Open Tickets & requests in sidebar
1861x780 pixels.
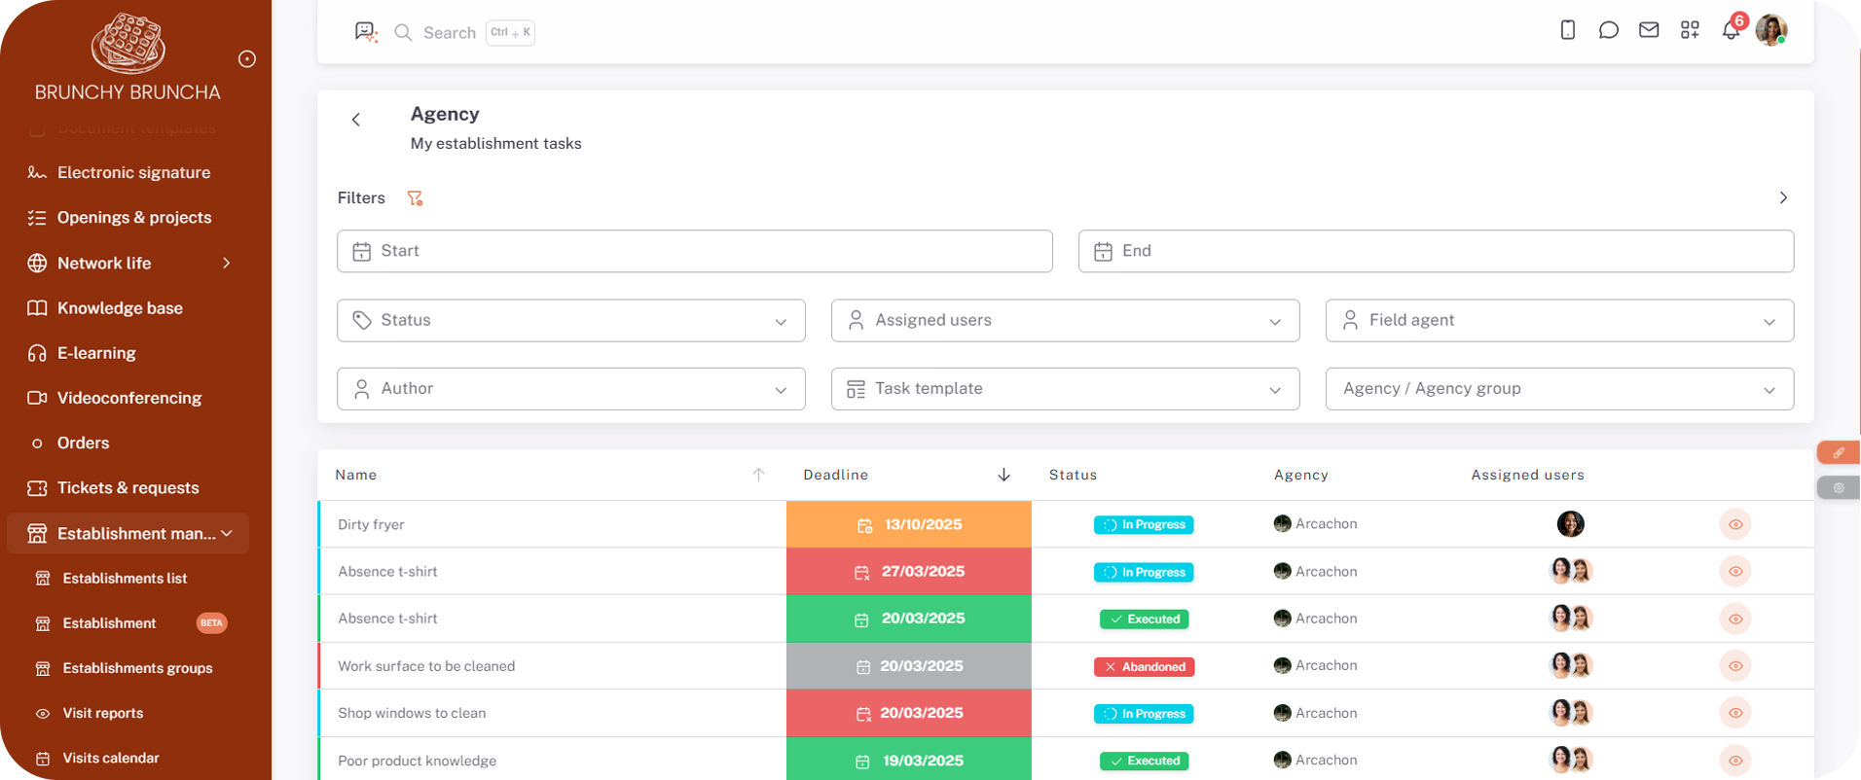point(128,488)
